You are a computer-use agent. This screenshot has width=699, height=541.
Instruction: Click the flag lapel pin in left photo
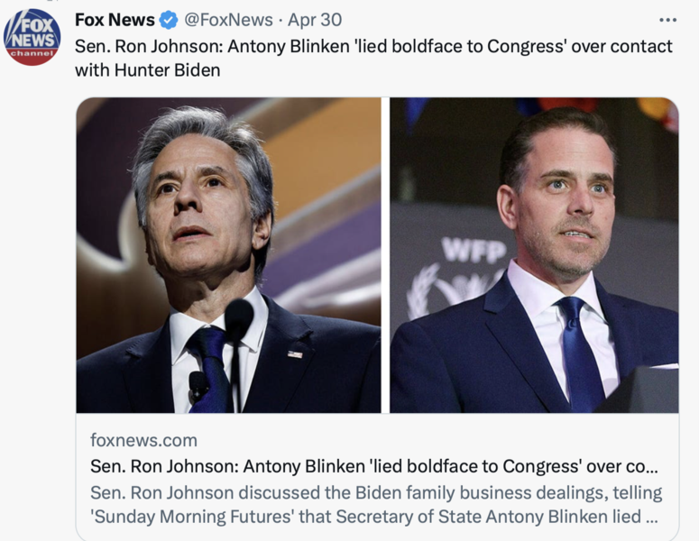click(x=295, y=353)
